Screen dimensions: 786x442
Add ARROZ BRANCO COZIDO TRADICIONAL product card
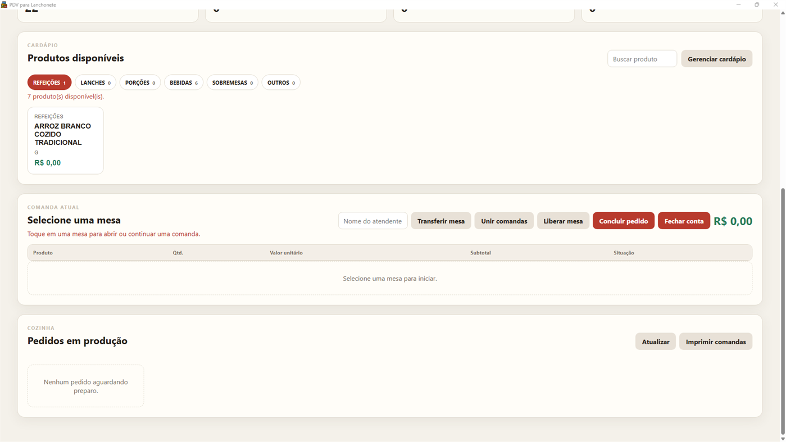click(65, 140)
